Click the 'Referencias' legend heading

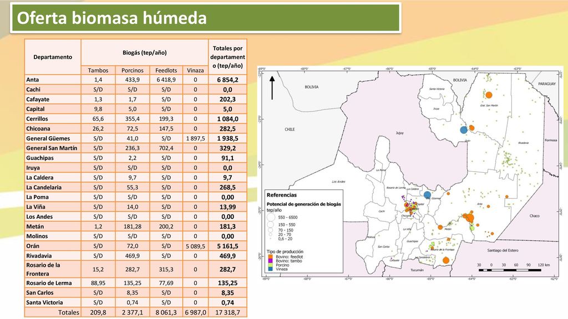281,195
